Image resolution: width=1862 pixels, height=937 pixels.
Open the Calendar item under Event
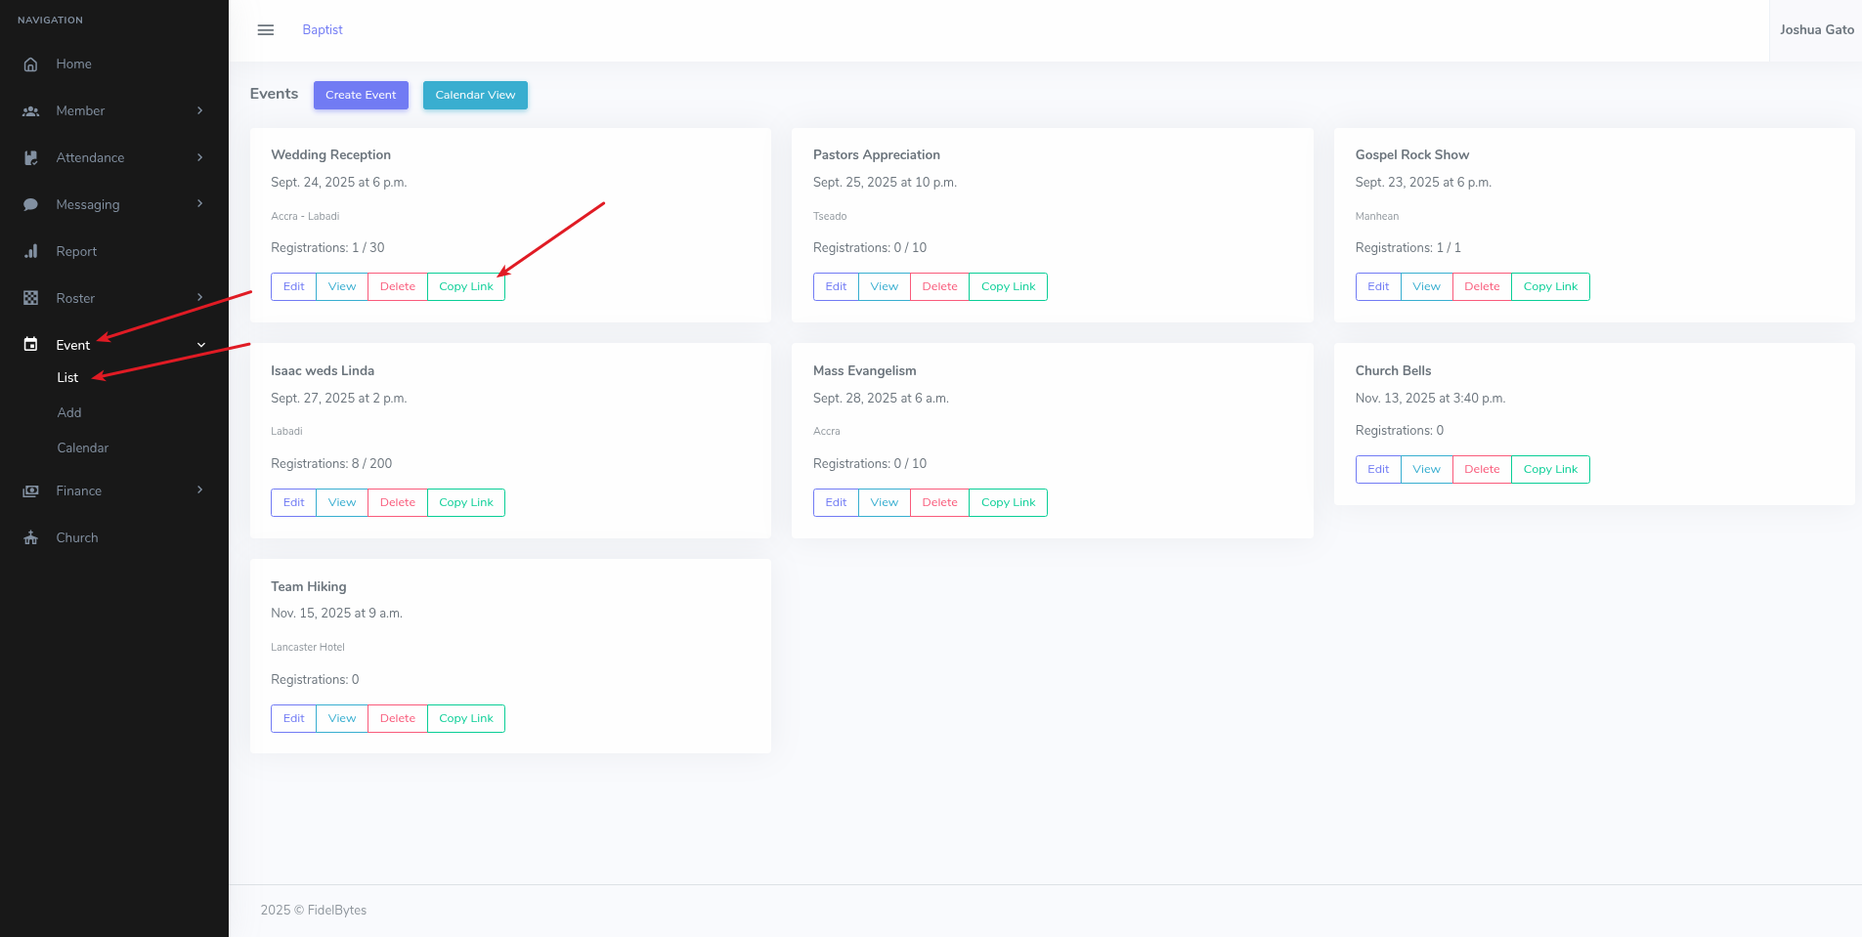pyautogui.click(x=82, y=448)
